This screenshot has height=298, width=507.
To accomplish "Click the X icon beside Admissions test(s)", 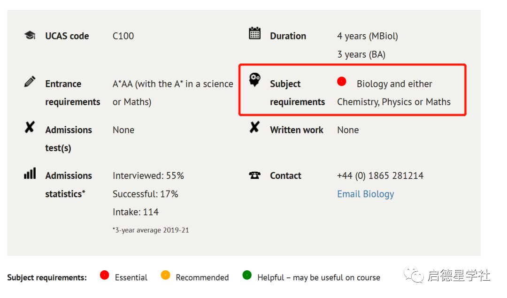I will coord(30,127).
